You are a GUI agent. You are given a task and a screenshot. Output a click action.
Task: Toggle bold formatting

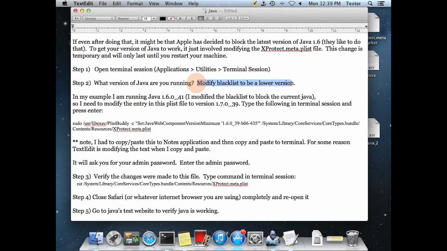(180, 18)
